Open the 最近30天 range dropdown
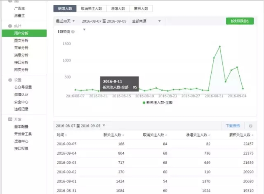Screen dimensions: 264x194 pos(66,21)
